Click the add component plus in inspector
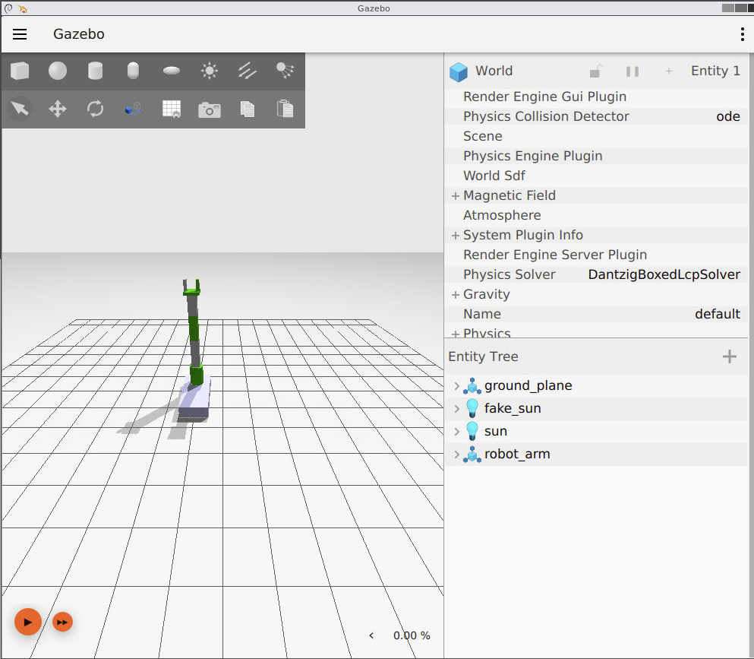The height and width of the screenshot is (659, 754). 668,71
